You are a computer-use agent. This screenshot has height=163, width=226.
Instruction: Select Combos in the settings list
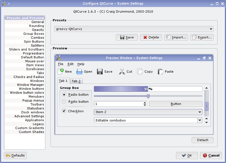[25, 38]
